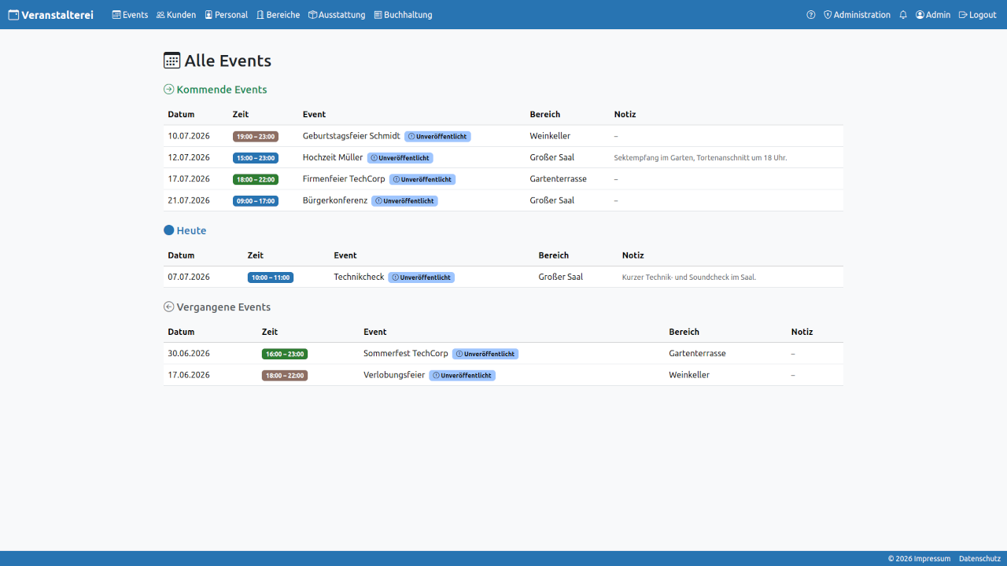Open the Kunden menu
Screen dimensions: 1007x566
tap(176, 15)
